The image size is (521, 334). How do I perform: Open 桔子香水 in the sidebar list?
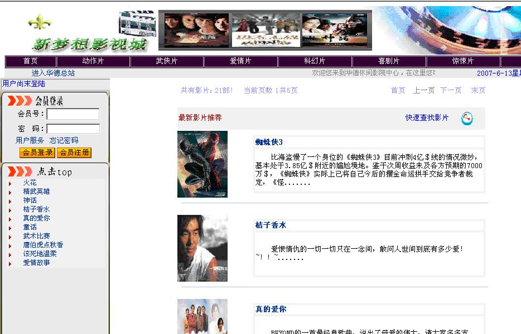(37, 209)
